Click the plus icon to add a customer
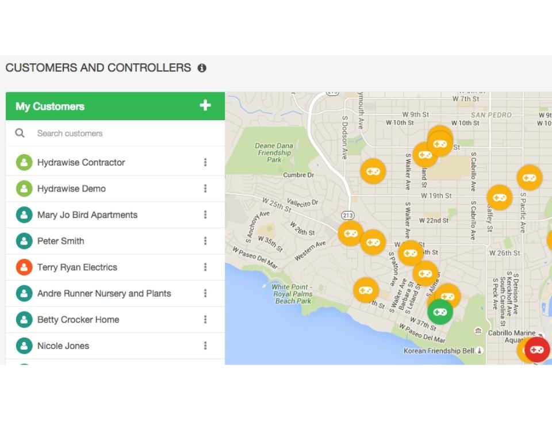Viewport: 552px width, 437px height. pos(205,106)
